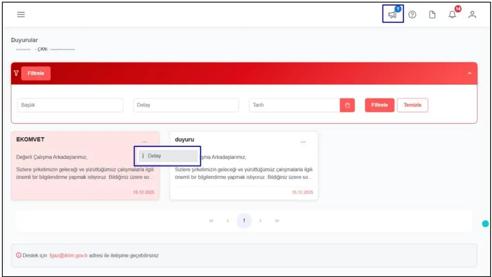Go to previous page arrow
The height and width of the screenshot is (277, 492).
[228, 221]
